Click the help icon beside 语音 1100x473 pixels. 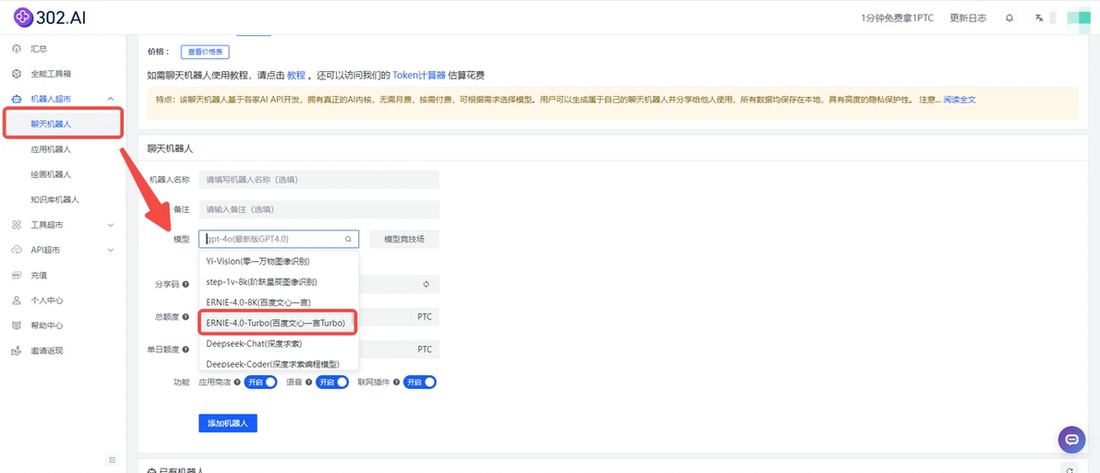click(308, 383)
